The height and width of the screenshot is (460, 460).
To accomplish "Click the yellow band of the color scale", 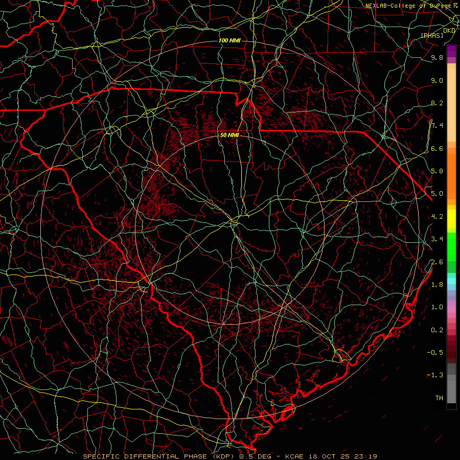I will coord(451,219).
